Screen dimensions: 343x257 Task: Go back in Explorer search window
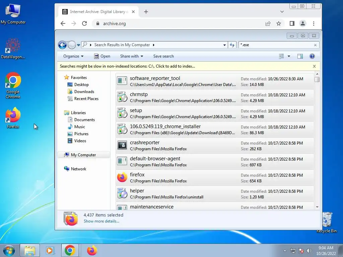[x=62, y=45]
